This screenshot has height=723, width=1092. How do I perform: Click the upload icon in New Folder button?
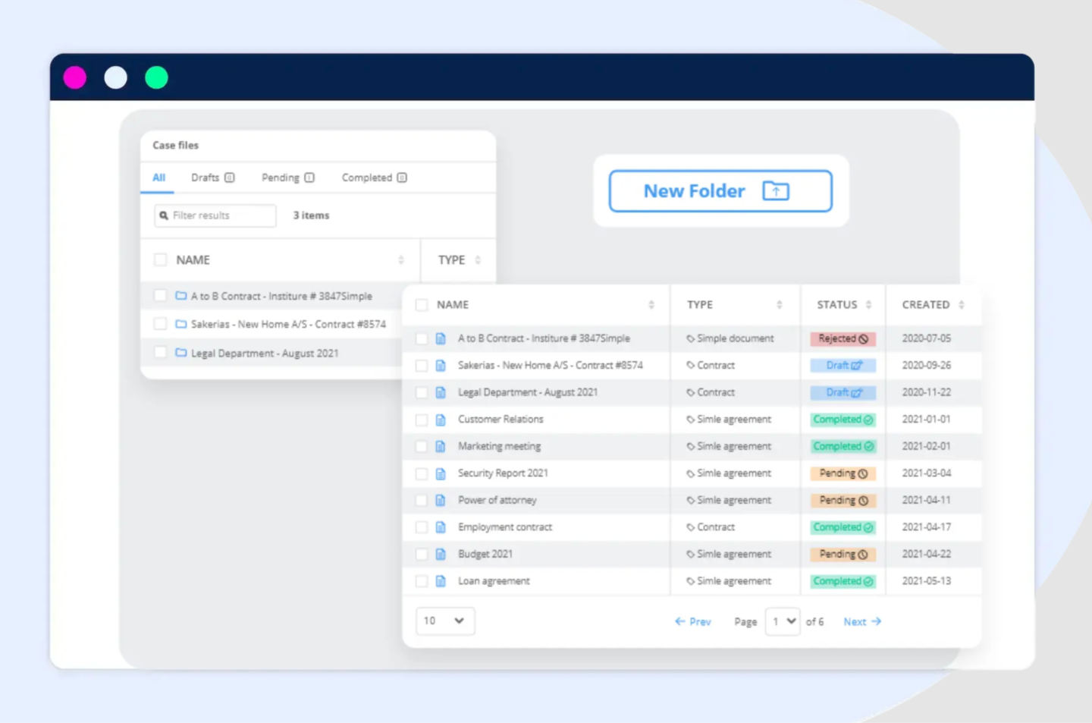[x=776, y=191]
